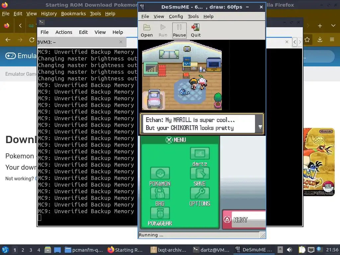Open Firefox hamburger application menu

pyautogui.click(x=332, y=40)
